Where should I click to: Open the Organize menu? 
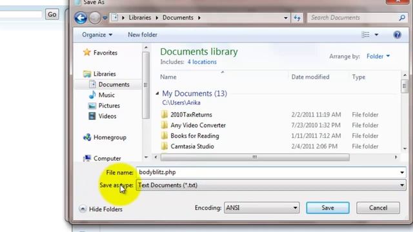[x=97, y=35]
